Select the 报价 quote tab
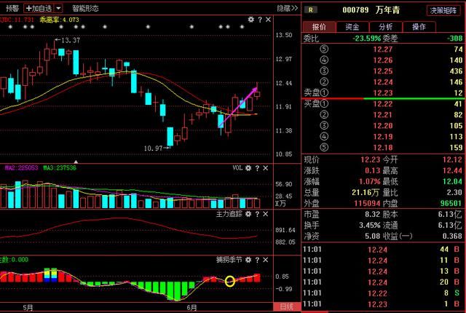This screenshot has height=313, width=466. [319, 27]
